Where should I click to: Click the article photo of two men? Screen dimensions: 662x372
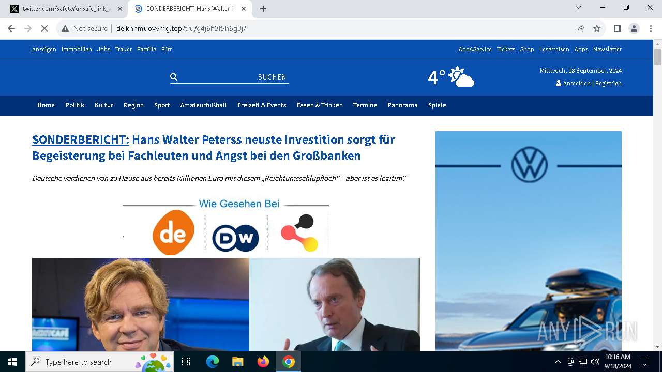point(226,305)
